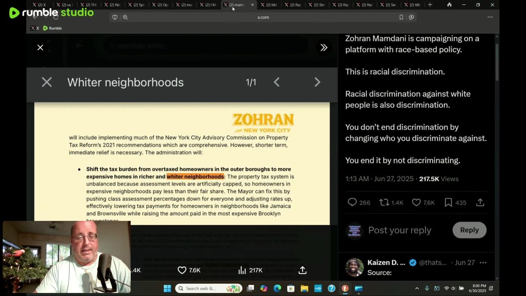526x296 pixels.
Task: Click the microphone icon in system tray
Action: pos(427,288)
